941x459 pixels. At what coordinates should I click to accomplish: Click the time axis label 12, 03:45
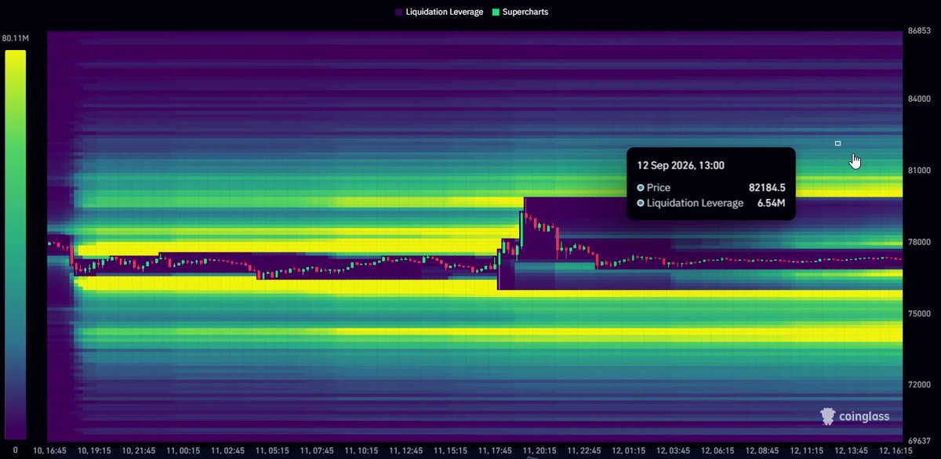(674, 452)
